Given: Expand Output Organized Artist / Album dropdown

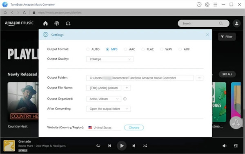Looking at the screenshot, I should coord(104,99).
